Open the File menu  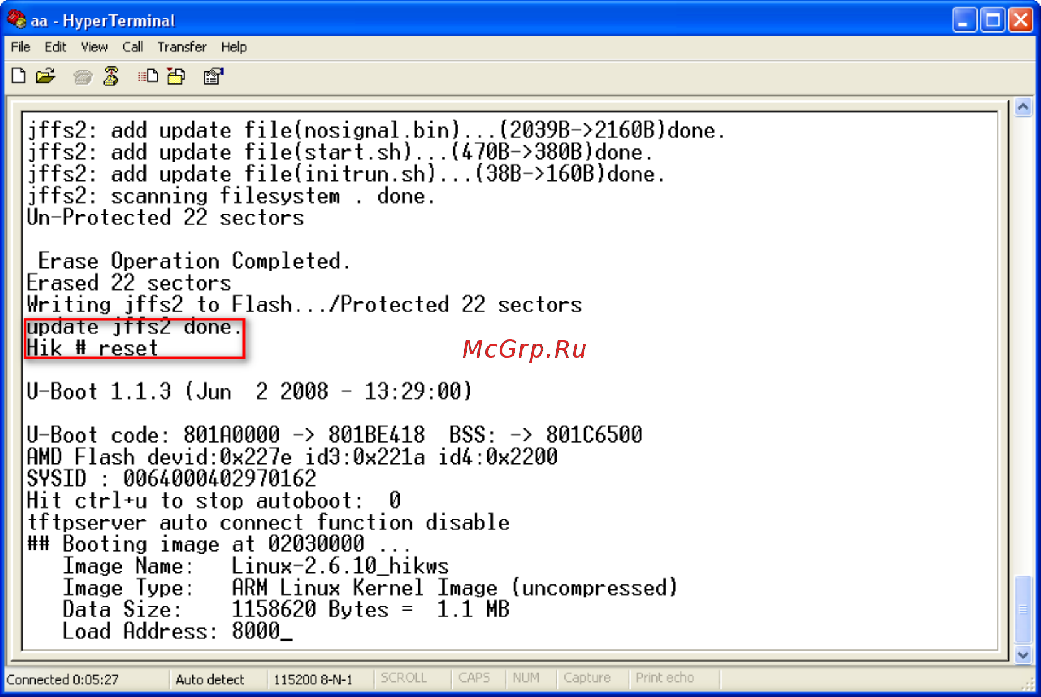point(20,47)
